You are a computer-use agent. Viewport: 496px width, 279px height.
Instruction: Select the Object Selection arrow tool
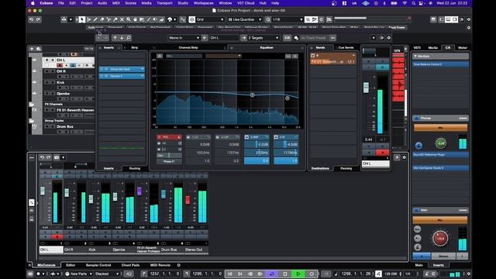82,19
